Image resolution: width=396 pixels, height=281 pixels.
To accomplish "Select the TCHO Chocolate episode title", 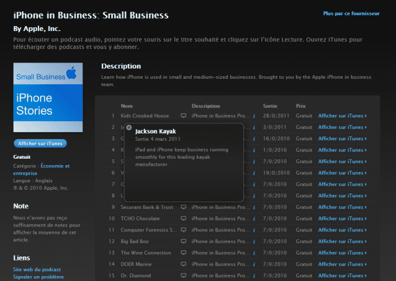I will tap(140, 218).
